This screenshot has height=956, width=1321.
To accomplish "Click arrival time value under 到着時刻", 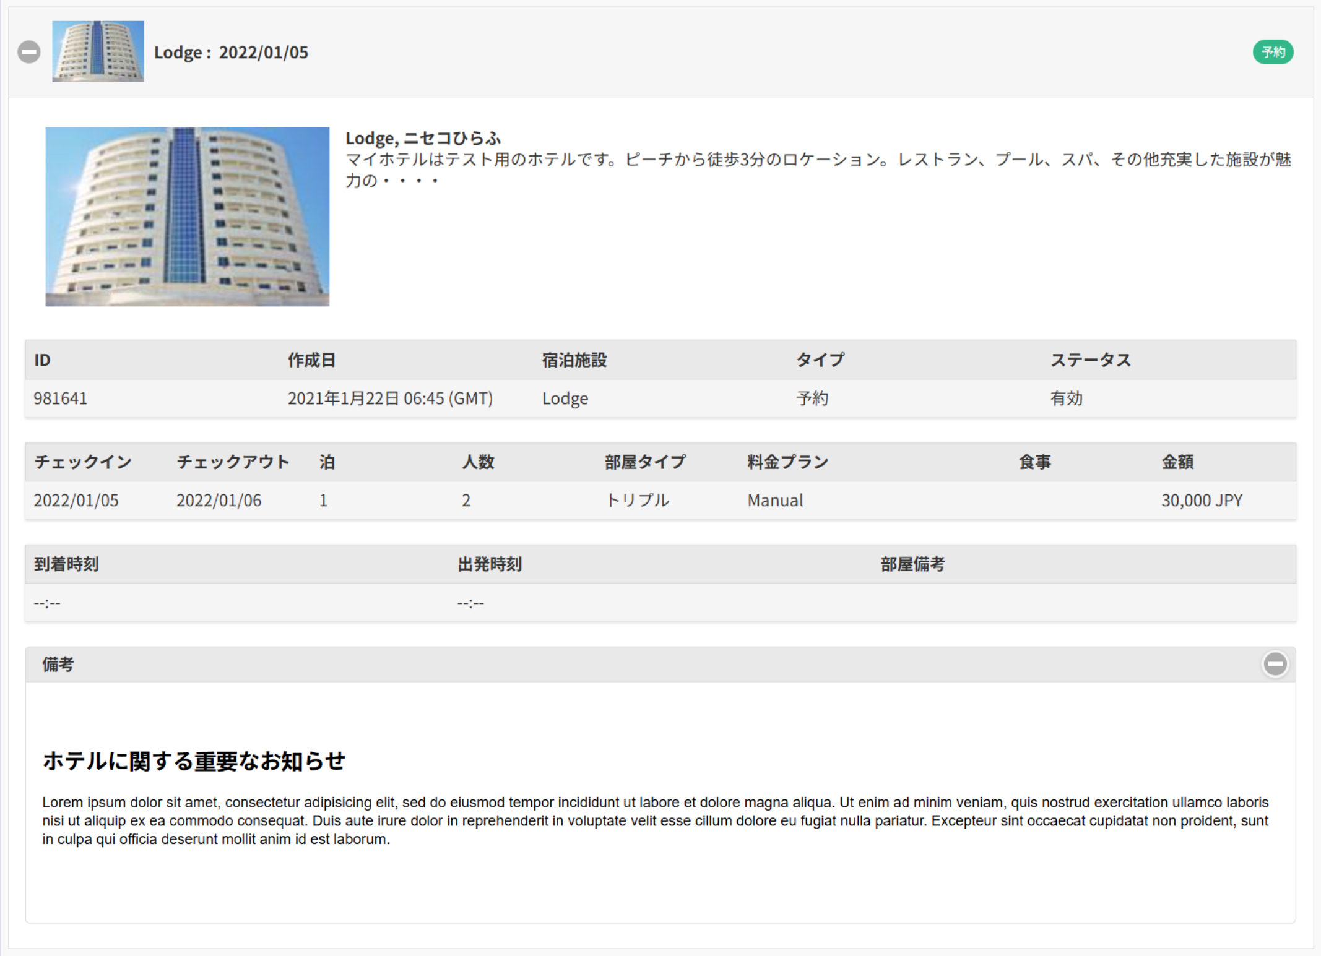I will click(47, 603).
